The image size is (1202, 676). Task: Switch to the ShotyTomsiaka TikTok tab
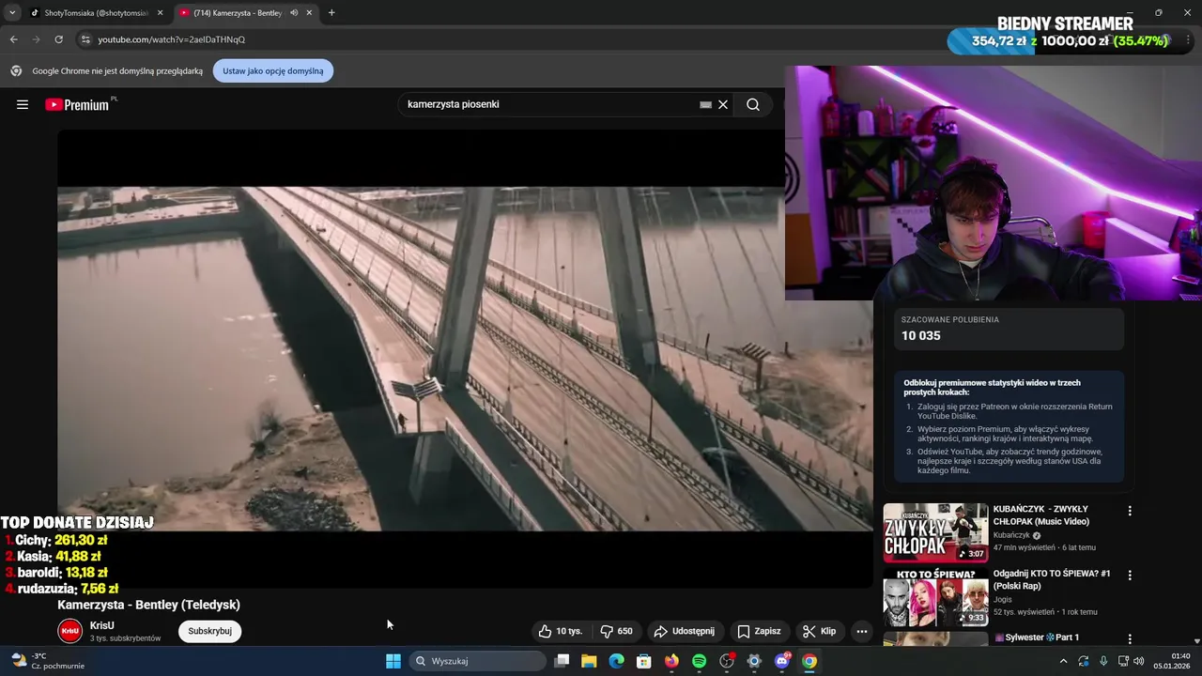point(92,13)
